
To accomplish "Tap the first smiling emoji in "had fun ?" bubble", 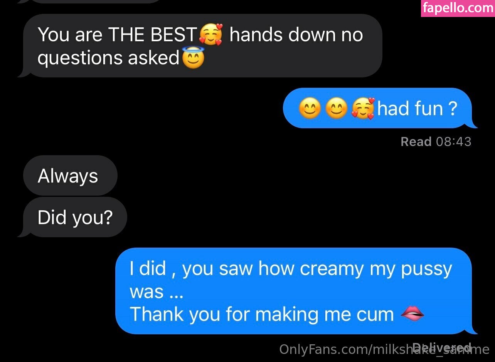I will (x=310, y=108).
